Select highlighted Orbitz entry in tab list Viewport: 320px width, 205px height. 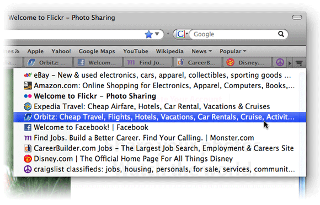click(160, 117)
